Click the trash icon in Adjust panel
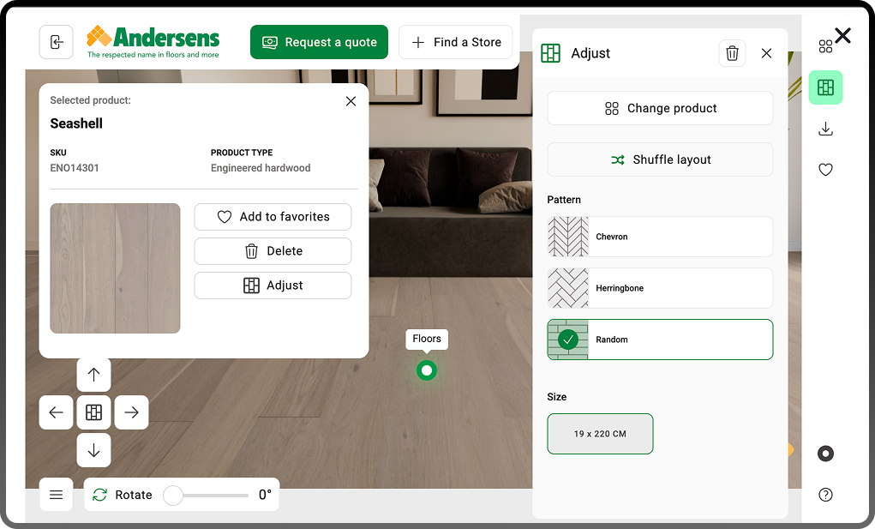 (732, 53)
